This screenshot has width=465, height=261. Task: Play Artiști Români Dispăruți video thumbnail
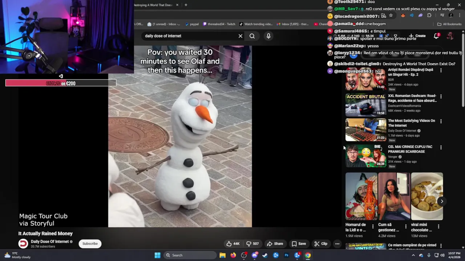point(365,79)
